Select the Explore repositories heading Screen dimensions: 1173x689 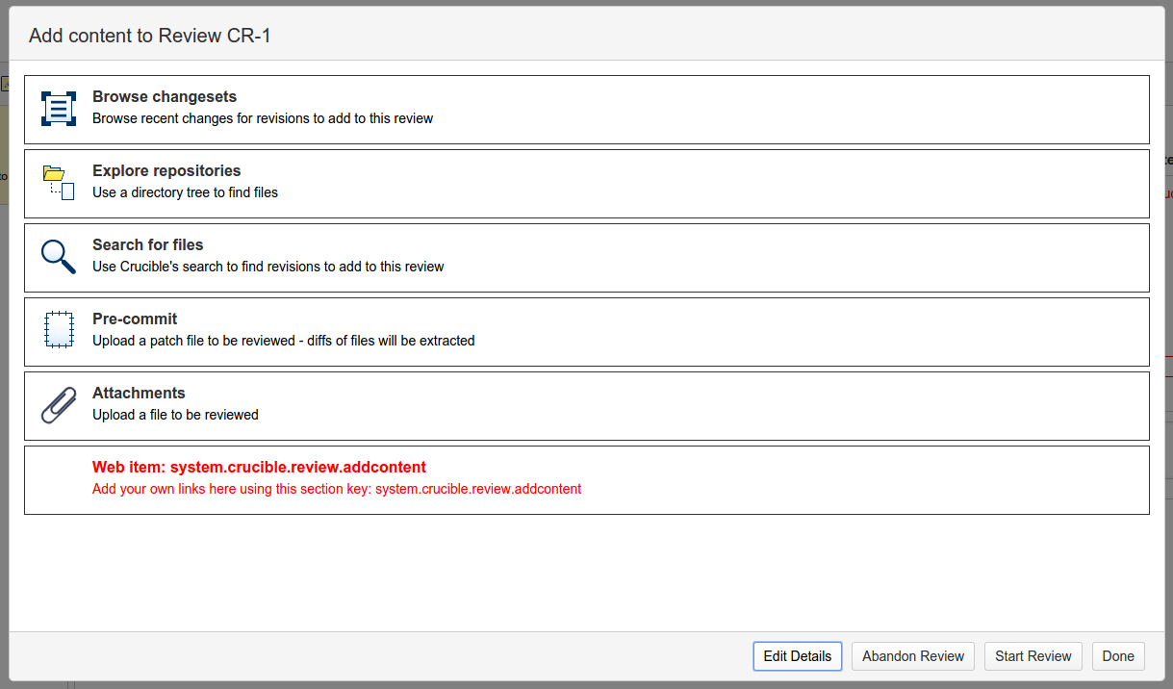(166, 171)
